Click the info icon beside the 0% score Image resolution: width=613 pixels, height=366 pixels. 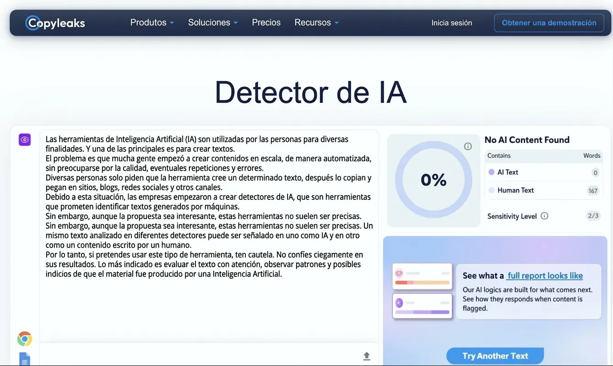point(468,146)
